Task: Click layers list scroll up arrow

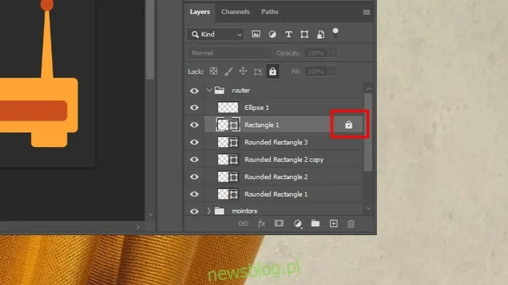Action: [x=368, y=89]
